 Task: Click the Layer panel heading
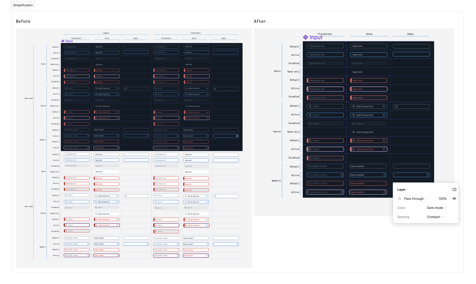click(401, 190)
